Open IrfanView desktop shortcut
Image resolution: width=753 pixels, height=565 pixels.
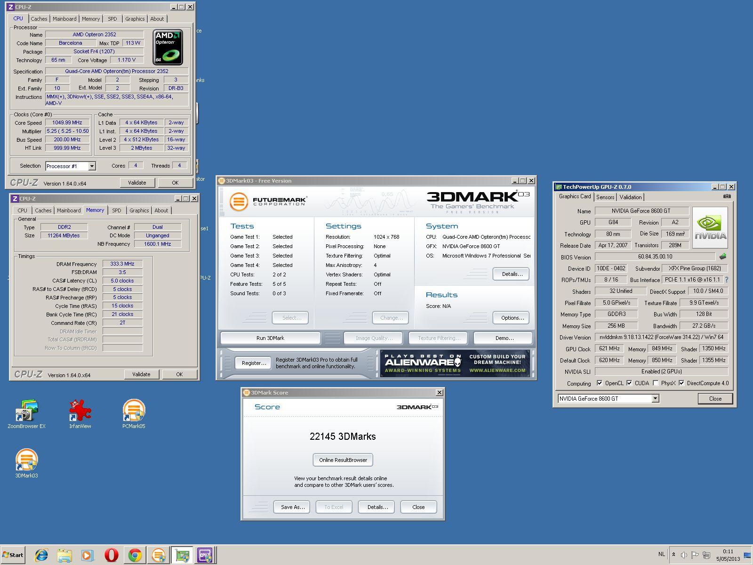pos(80,414)
